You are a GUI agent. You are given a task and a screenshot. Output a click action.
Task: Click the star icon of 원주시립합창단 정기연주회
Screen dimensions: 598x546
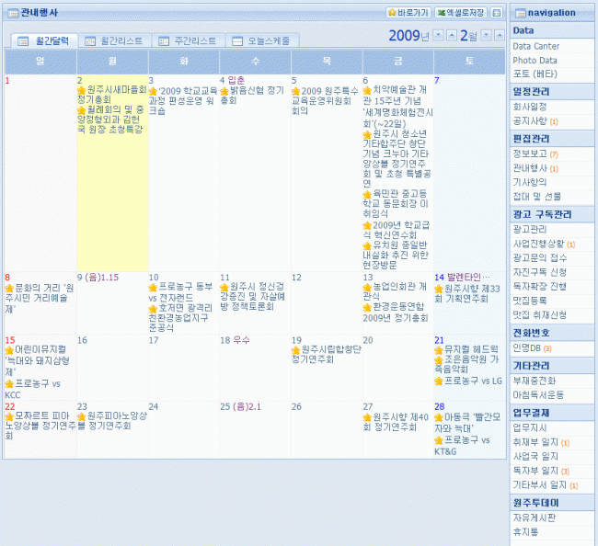296,350
